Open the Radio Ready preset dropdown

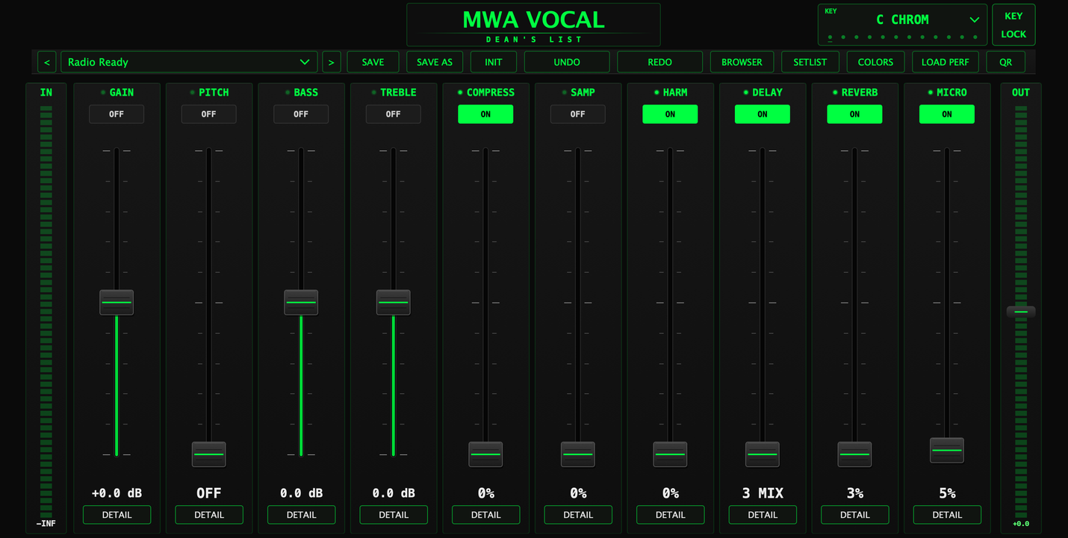click(189, 62)
